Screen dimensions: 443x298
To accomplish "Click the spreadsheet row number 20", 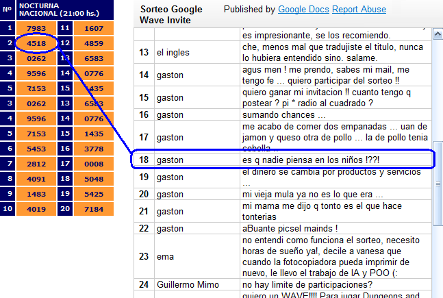I will [x=144, y=195].
